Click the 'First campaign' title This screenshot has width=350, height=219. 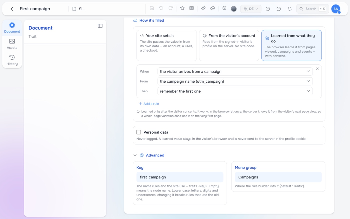[35, 9]
